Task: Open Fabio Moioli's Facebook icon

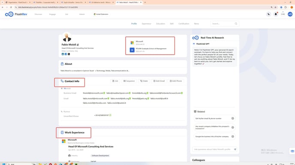Action: point(66,54)
